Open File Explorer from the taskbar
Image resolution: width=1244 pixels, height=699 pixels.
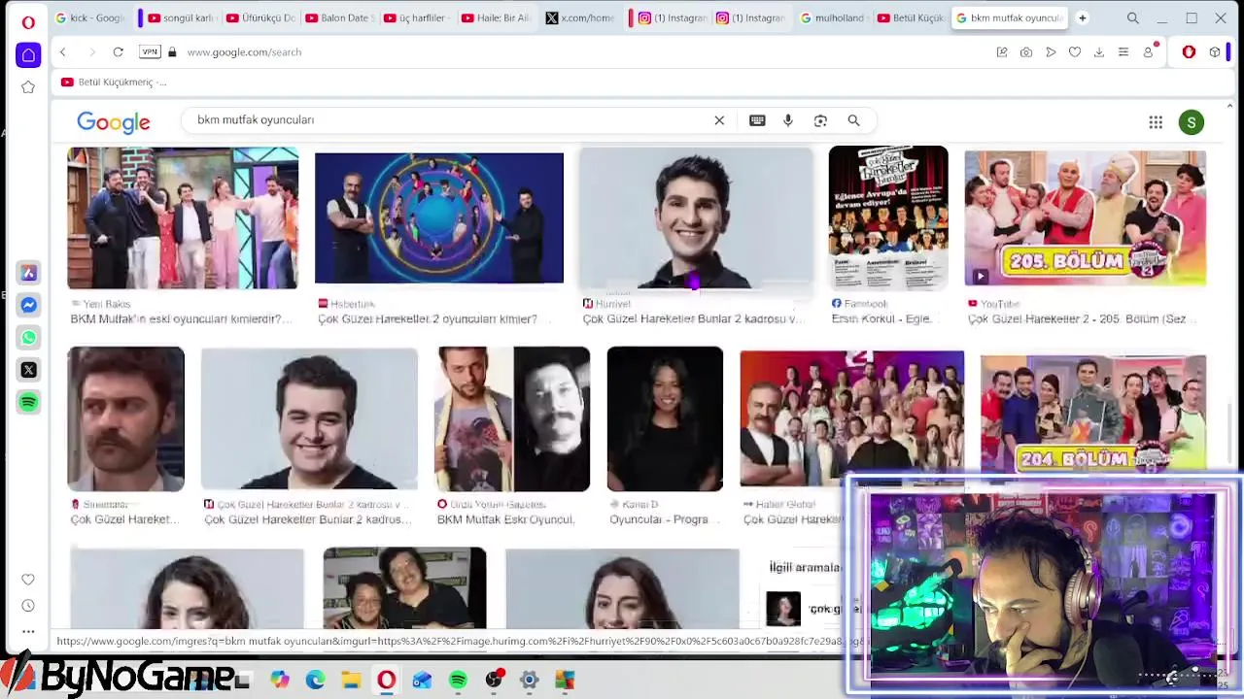pyautogui.click(x=351, y=680)
